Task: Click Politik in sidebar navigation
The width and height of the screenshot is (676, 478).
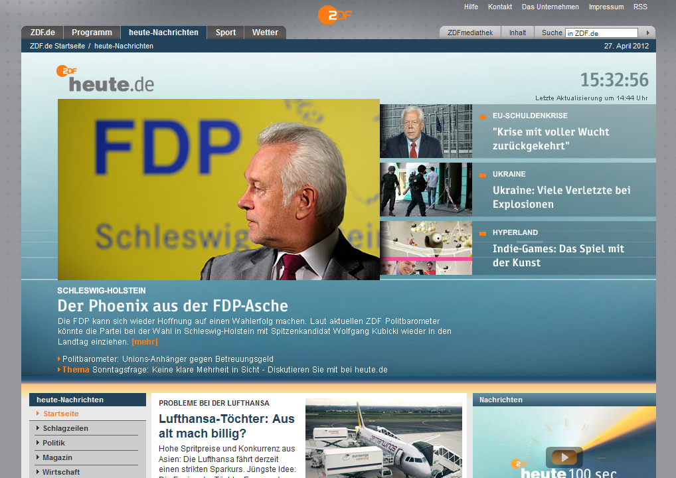Action: tap(54, 443)
